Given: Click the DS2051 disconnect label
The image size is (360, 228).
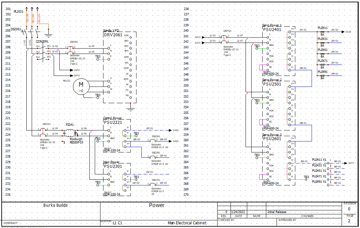Looking at the screenshot, I should click(x=16, y=29).
